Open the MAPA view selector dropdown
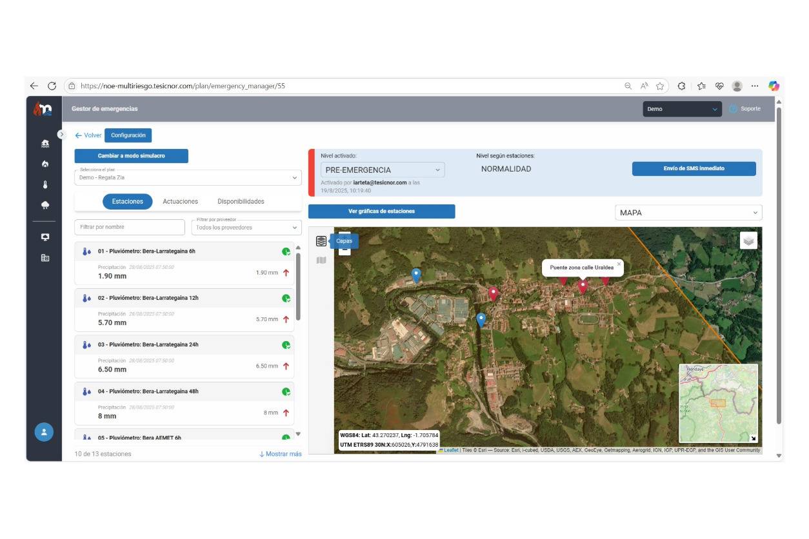The width and height of the screenshot is (809, 539). (x=688, y=212)
